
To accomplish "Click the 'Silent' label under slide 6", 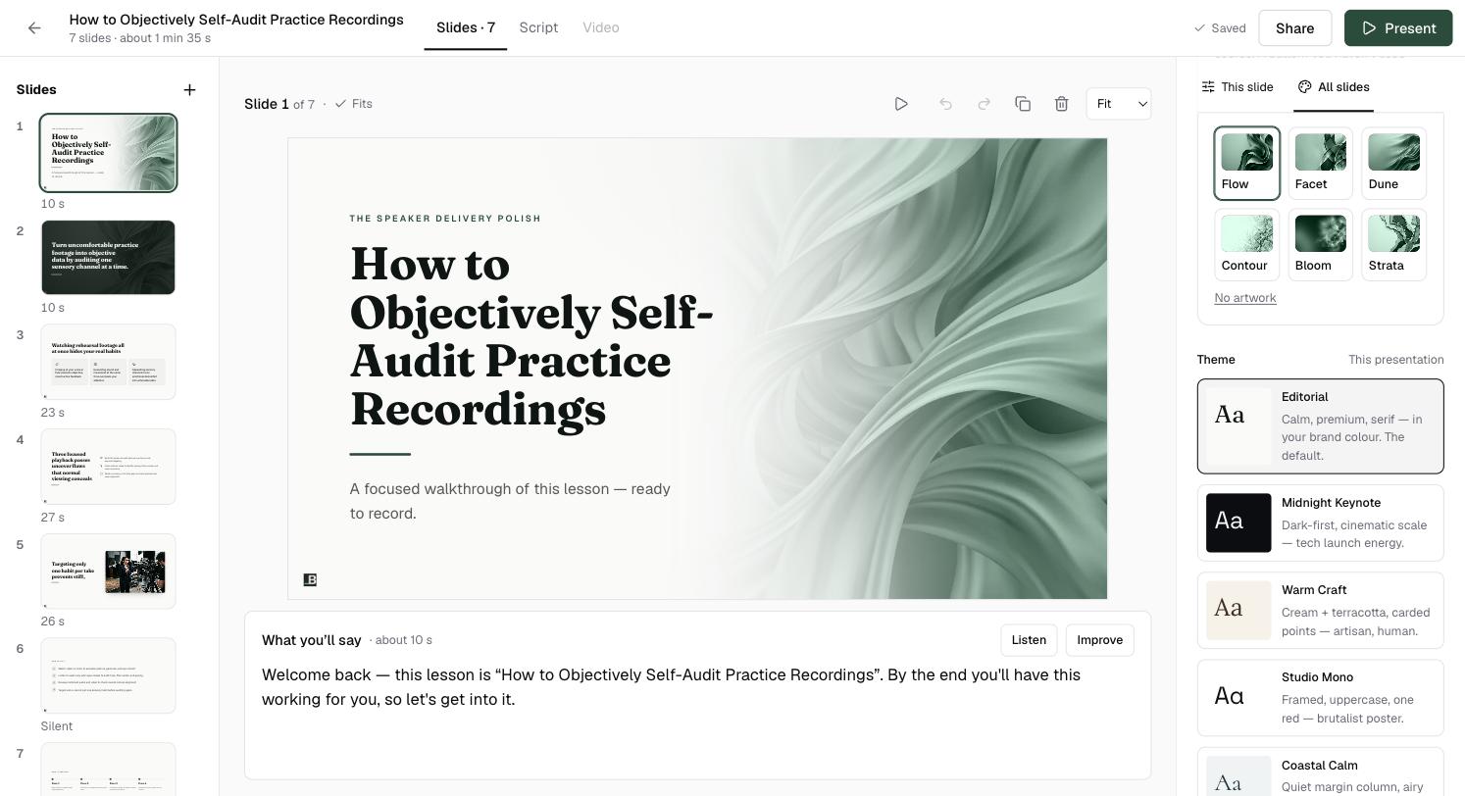I will tap(57, 726).
